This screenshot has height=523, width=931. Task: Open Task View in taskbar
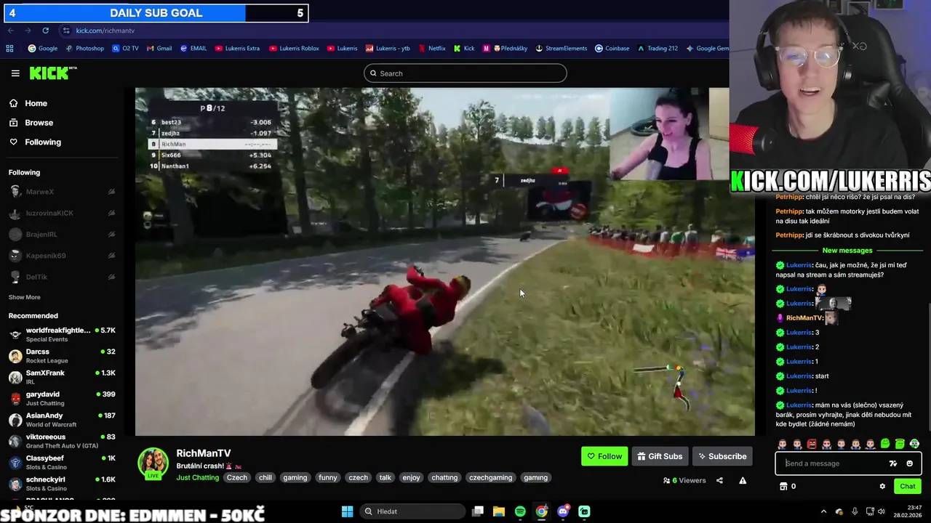478,511
